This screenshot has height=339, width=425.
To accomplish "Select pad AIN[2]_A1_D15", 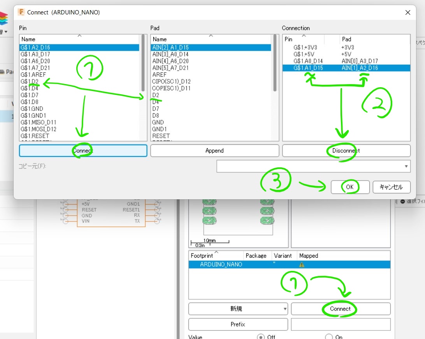I will (x=211, y=47).
